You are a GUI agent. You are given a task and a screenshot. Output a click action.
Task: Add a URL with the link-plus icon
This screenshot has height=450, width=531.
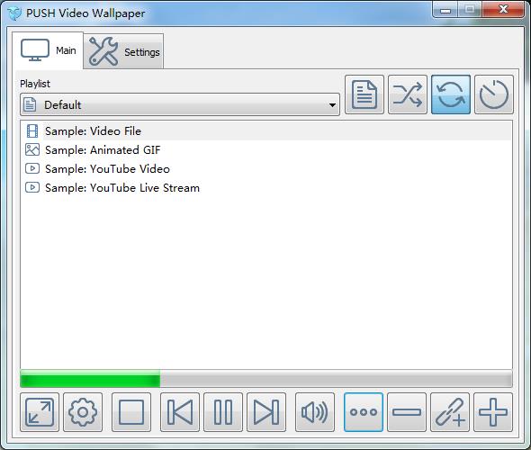click(450, 412)
